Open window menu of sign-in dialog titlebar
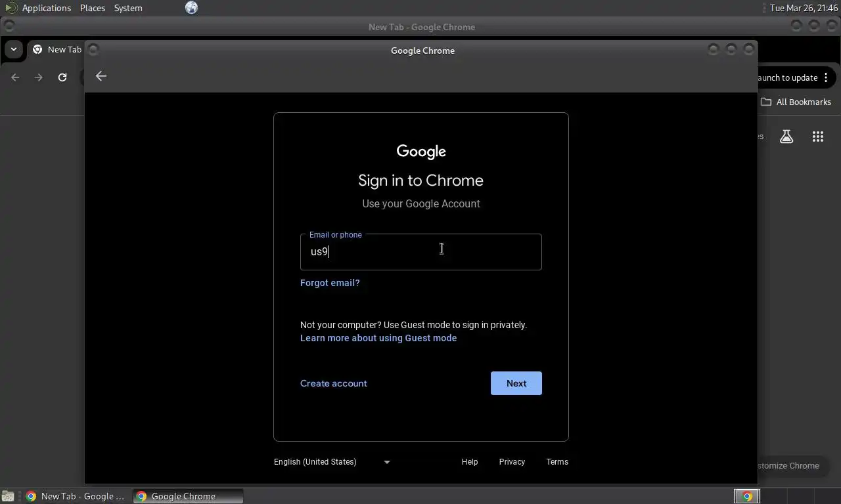 [x=93, y=49]
